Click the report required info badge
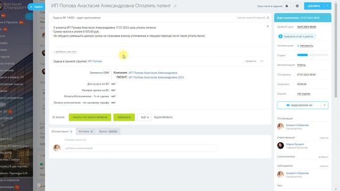340x191 pixels. [296, 37]
